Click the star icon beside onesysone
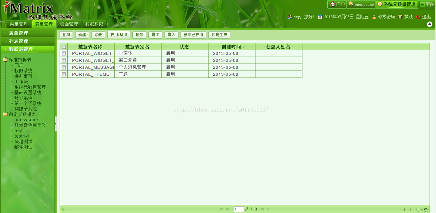Screen dimensions: 436x213 [x=351, y=4]
